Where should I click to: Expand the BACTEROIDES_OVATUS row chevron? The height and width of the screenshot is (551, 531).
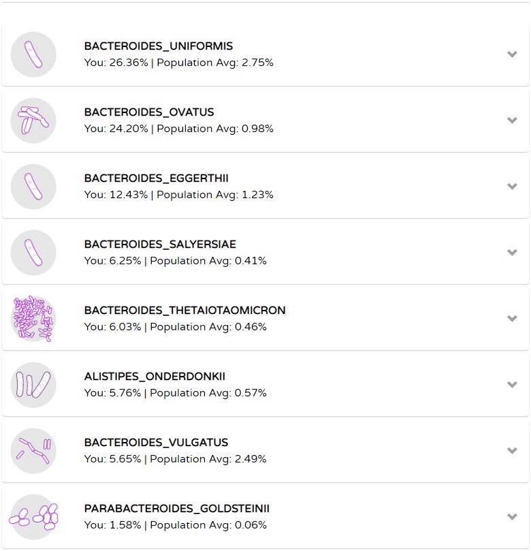click(x=513, y=121)
